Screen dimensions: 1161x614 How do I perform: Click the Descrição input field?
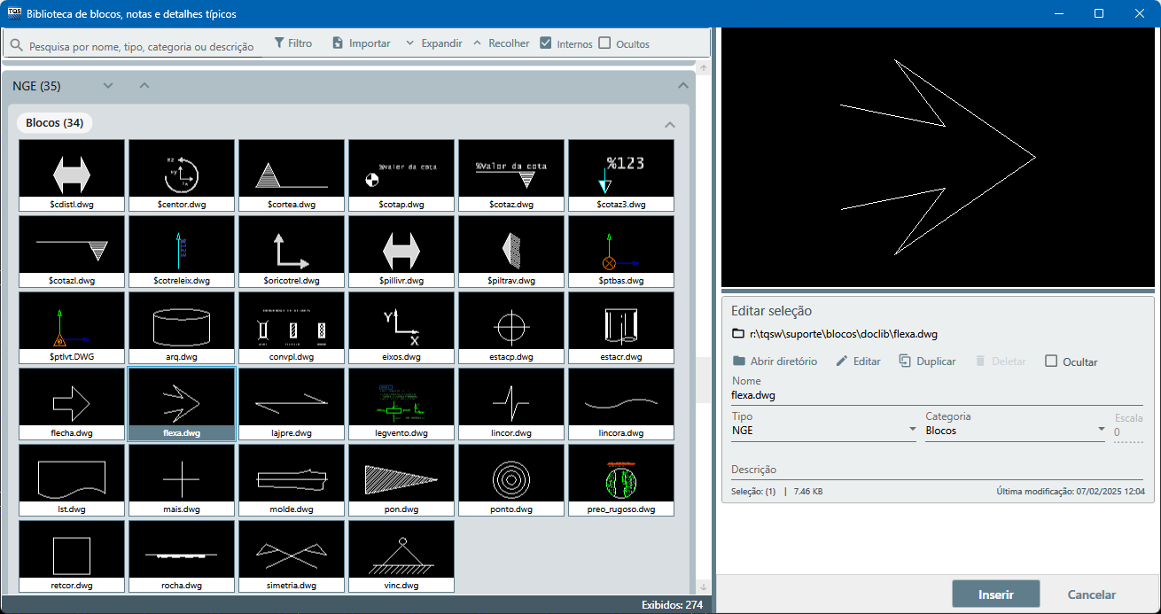pyautogui.click(x=937, y=470)
